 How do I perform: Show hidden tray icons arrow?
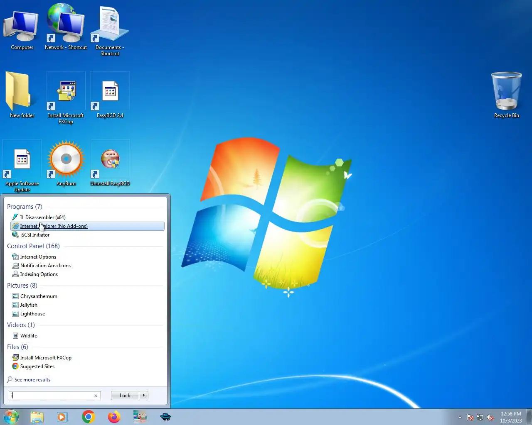coord(460,417)
